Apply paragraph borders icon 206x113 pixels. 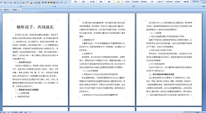(65, 3)
